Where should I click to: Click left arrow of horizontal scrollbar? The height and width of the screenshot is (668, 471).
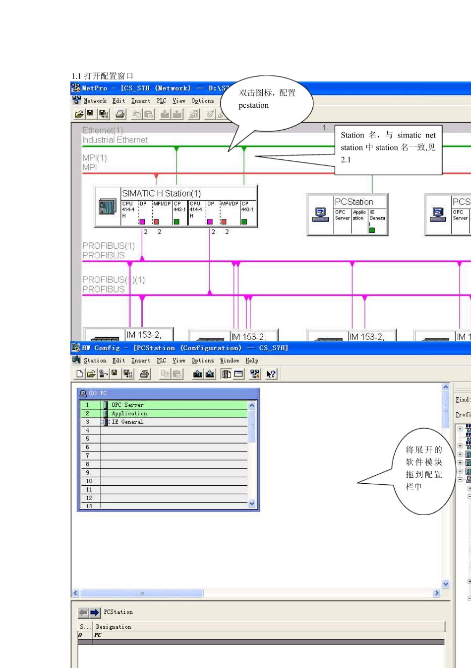[x=76, y=593]
